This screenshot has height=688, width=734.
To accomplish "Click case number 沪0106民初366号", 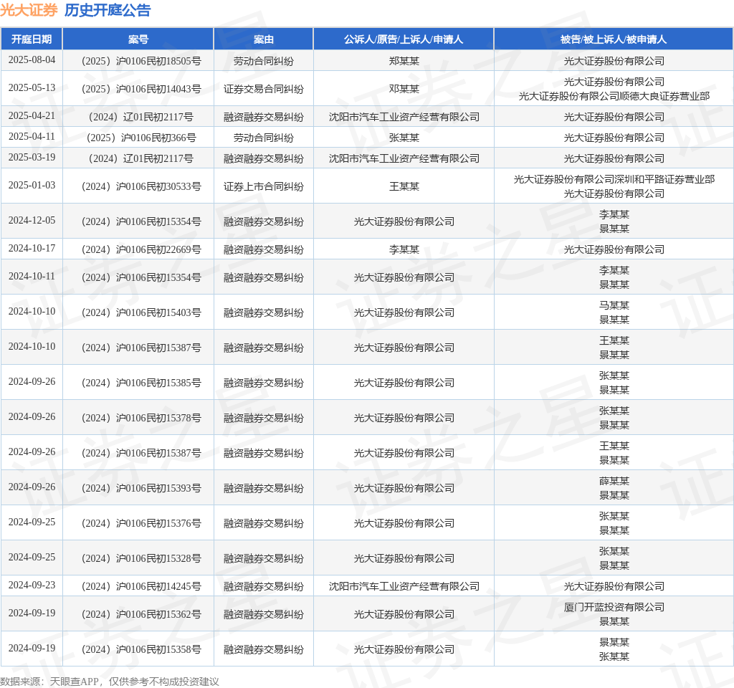I will 141,138.
